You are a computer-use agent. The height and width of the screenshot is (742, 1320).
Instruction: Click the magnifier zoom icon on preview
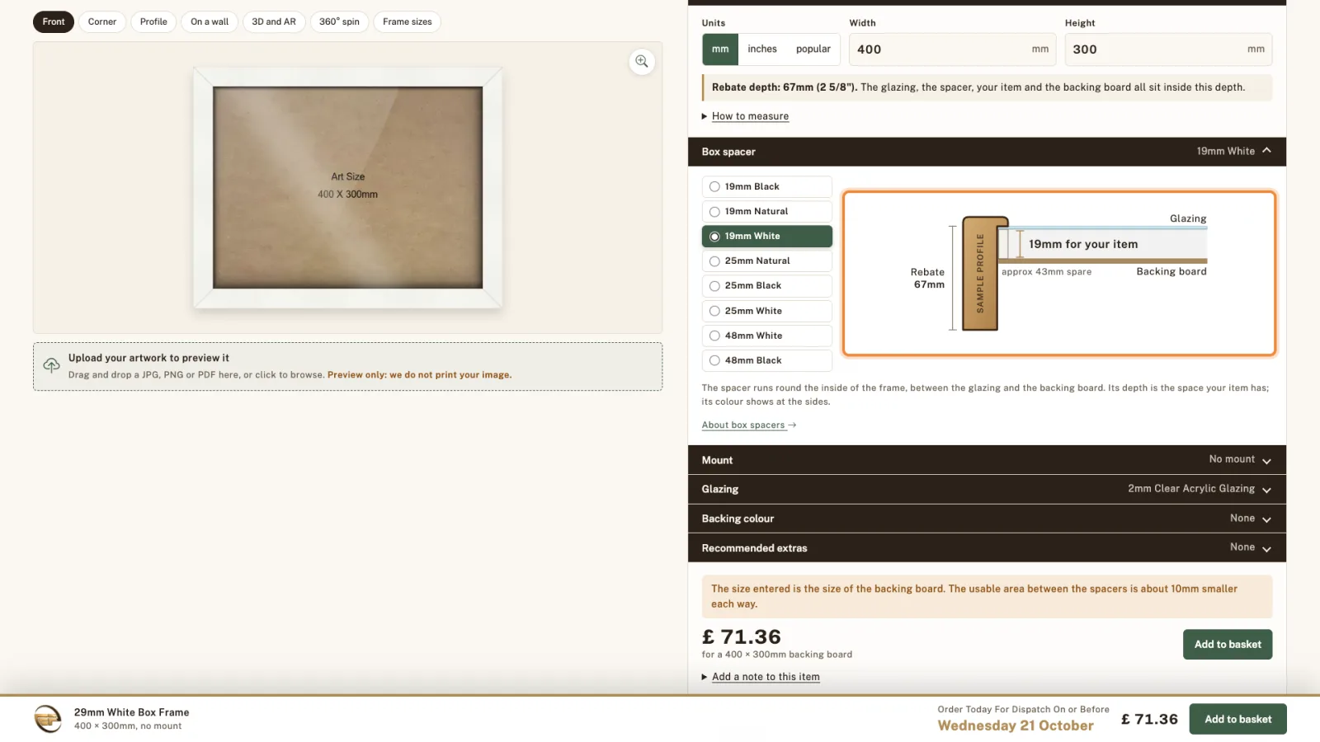pyautogui.click(x=642, y=62)
